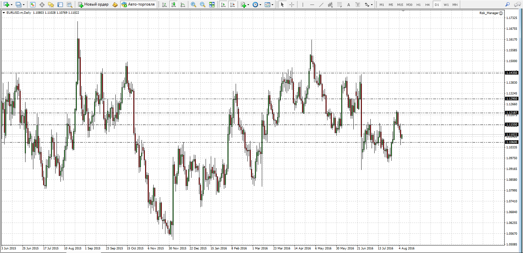This screenshot has width=523, height=253.
Task: Open the Data Window crosshair icon
Action: [x=42, y=5]
